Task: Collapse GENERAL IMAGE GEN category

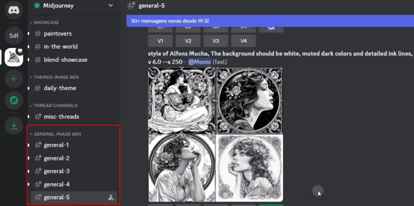Action: (x=55, y=134)
